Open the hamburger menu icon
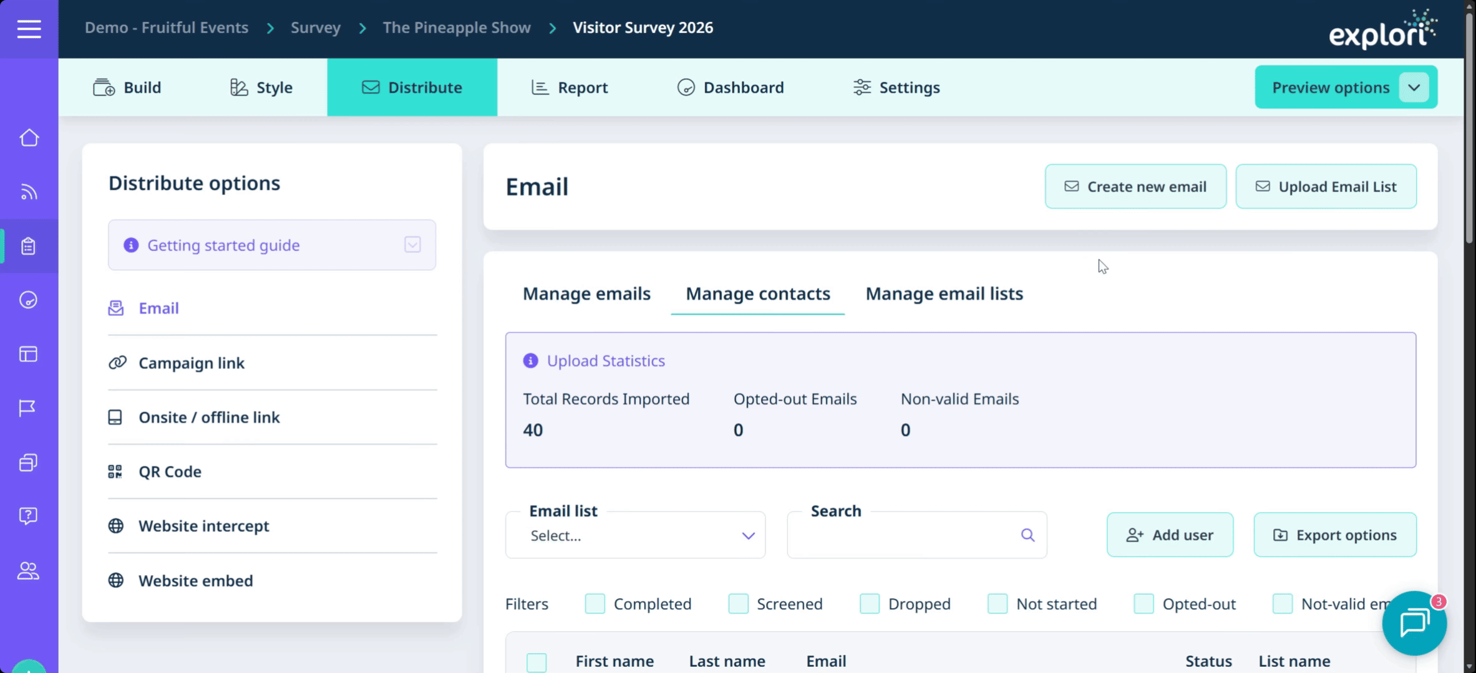 tap(29, 29)
